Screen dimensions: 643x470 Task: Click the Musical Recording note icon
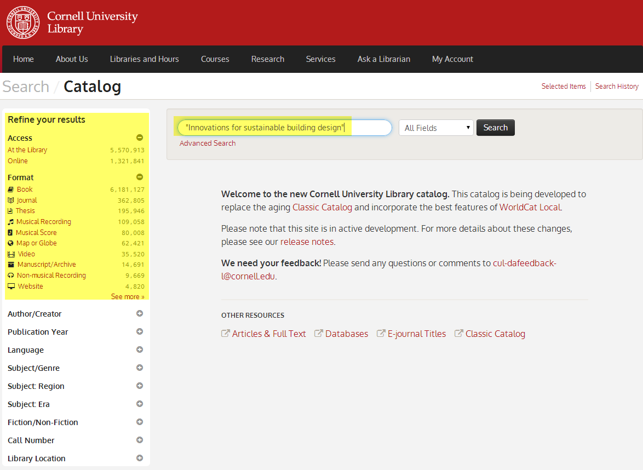[10, 222]
